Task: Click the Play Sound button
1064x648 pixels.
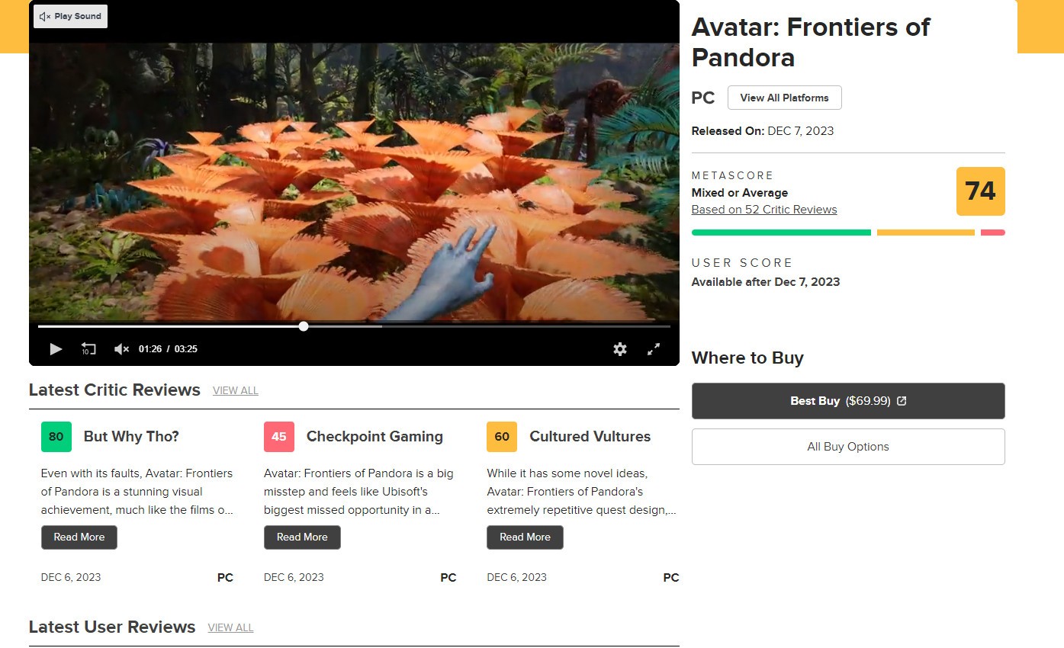Action: pyautogui.click(x=70, y=16)
